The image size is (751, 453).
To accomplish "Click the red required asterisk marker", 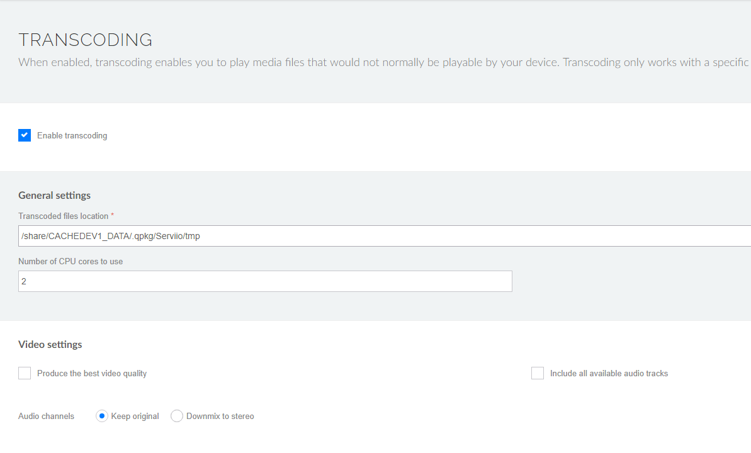I will pyautogui.click(x=113, y=216).
